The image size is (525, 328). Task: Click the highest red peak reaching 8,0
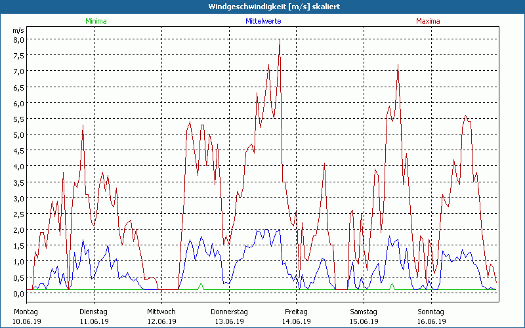280,40
